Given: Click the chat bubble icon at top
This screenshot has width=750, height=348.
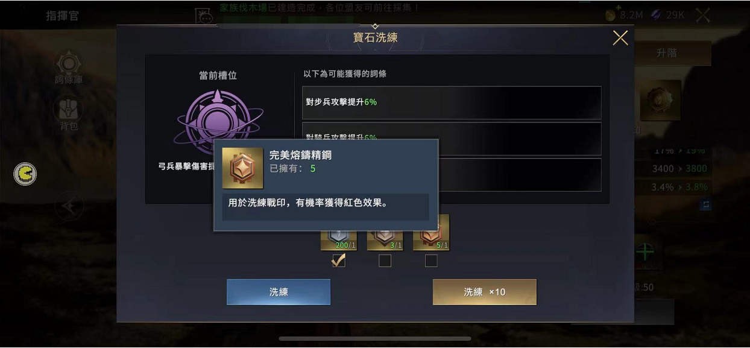Looking at the screenshot, I should click(x=205, y=16).
